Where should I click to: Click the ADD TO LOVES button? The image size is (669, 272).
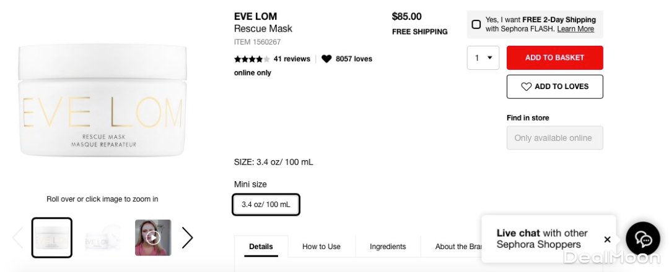554,87
